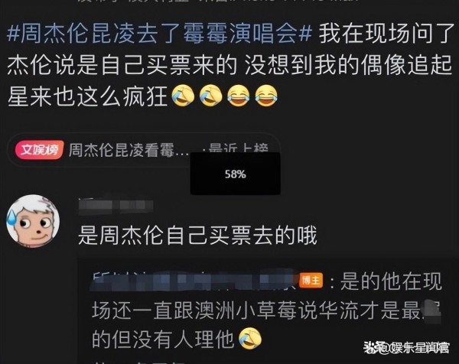Click the third tears-of-joy emoji in the post
This screenshot has width=459, height=364.
[x=238, y=96]
